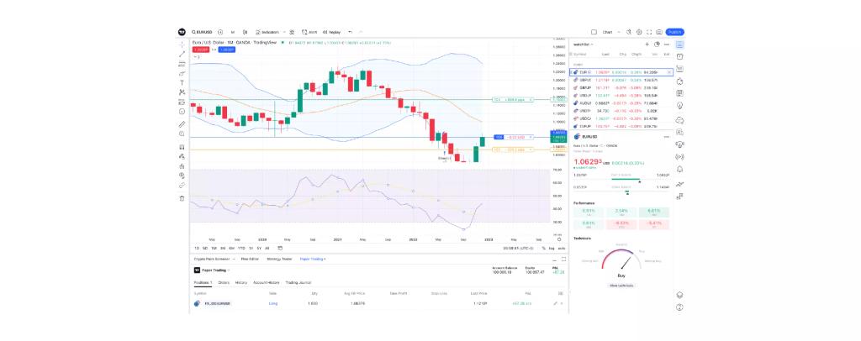Edit the FX_IDC:EURUSD position

pyautogui.click(x=555, y=303)
